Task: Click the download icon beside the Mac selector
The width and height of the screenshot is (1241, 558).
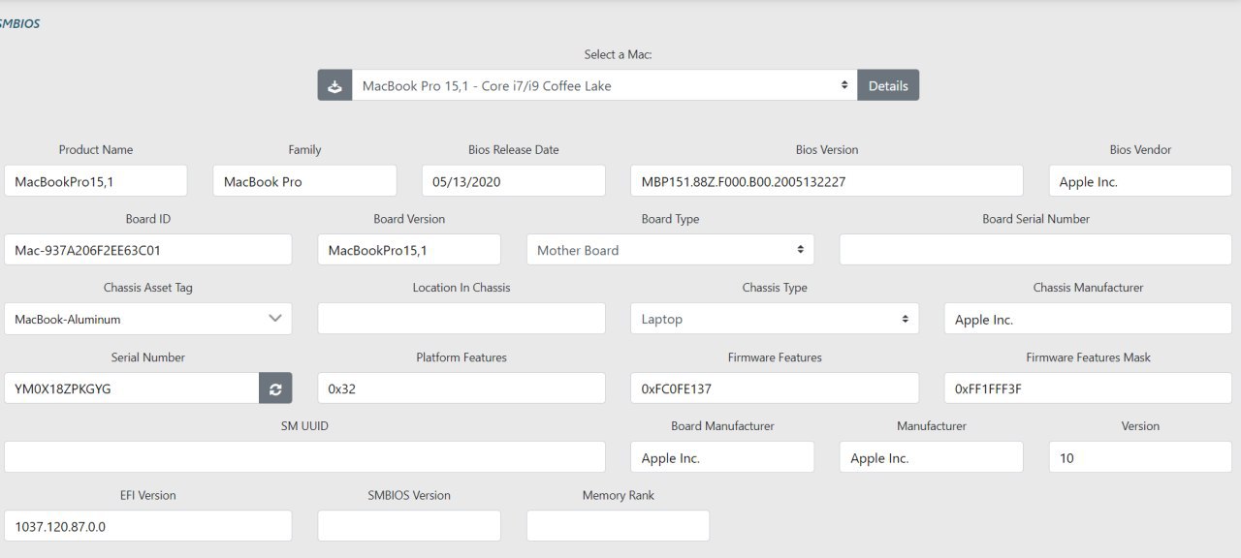Action: pyautogui.click(x=334, y=85)
